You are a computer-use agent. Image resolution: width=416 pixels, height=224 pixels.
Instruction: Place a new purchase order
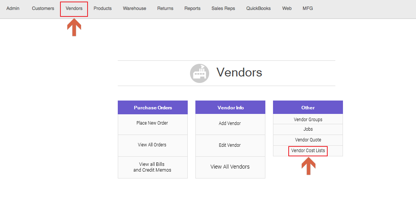tap(152, 123)
